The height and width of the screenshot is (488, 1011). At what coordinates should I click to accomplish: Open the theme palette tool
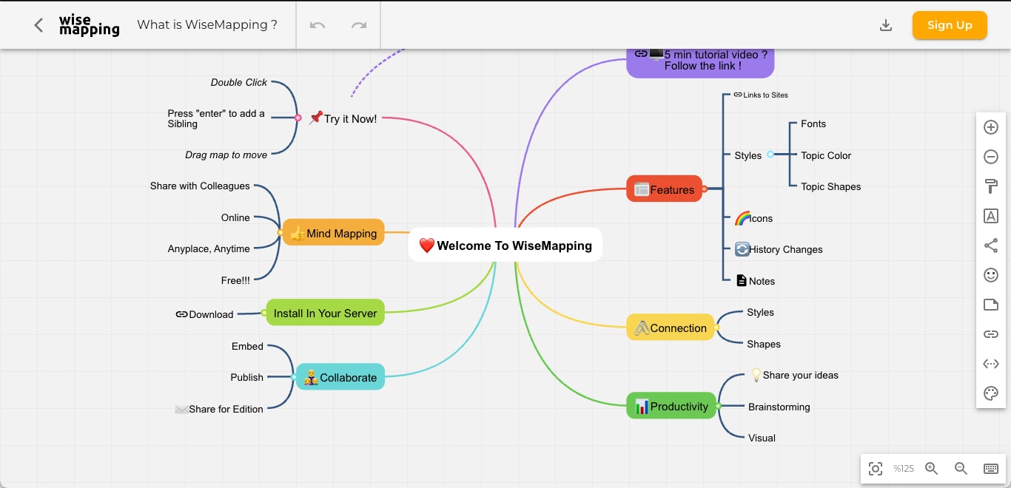pyautogui.click(x=991, y=393)
